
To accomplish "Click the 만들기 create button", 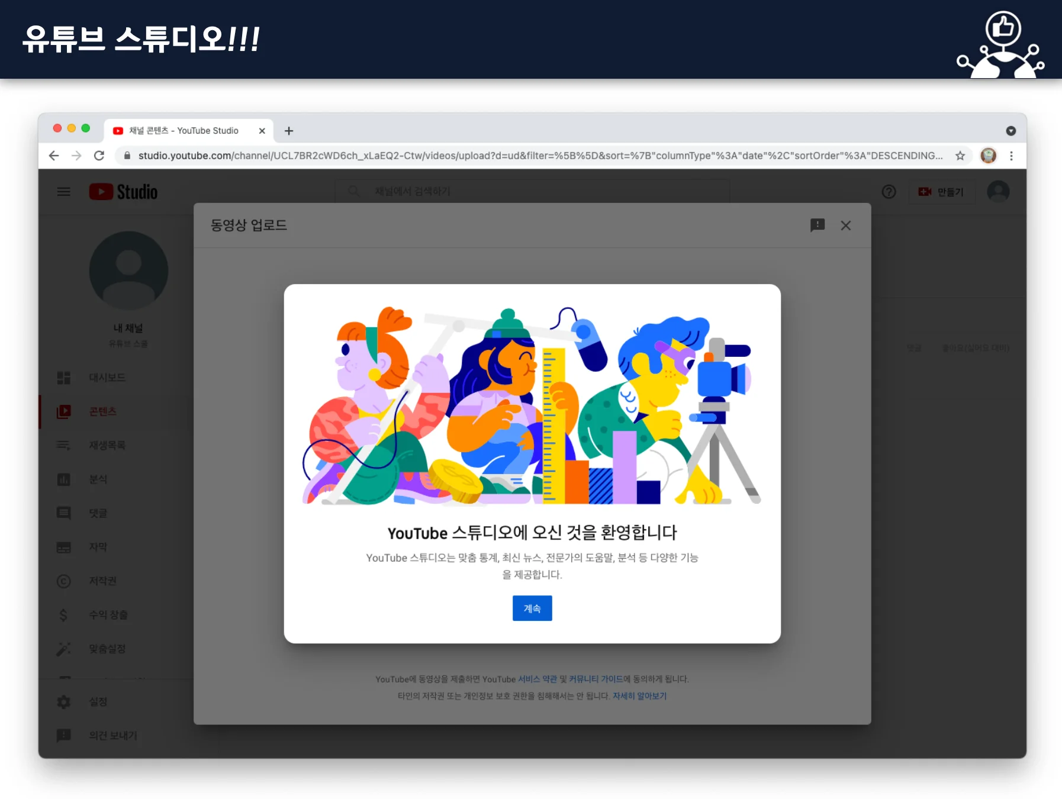I will point(941,192).
